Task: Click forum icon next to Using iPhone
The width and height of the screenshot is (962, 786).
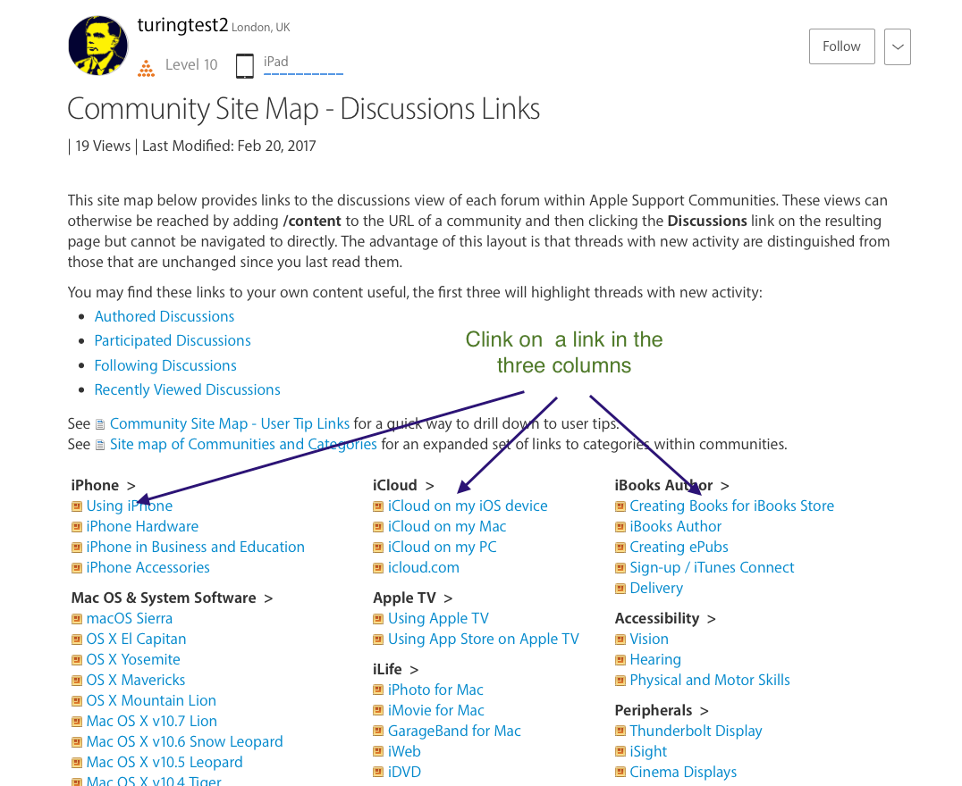Action: coord(77,506)
